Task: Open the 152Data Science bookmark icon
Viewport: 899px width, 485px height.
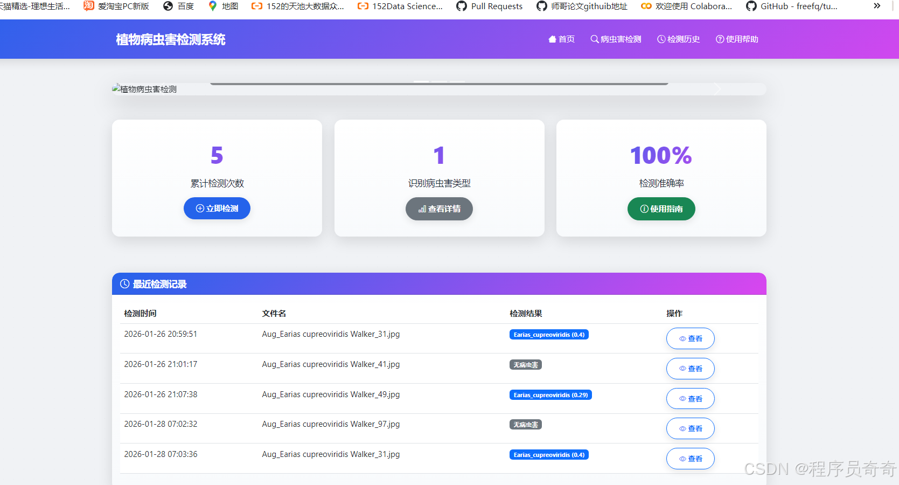Action: point(363,6)
